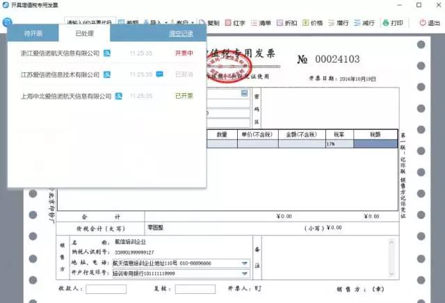
Task: Click the remarks scrollbar up arrow
Action: [391, 242]
